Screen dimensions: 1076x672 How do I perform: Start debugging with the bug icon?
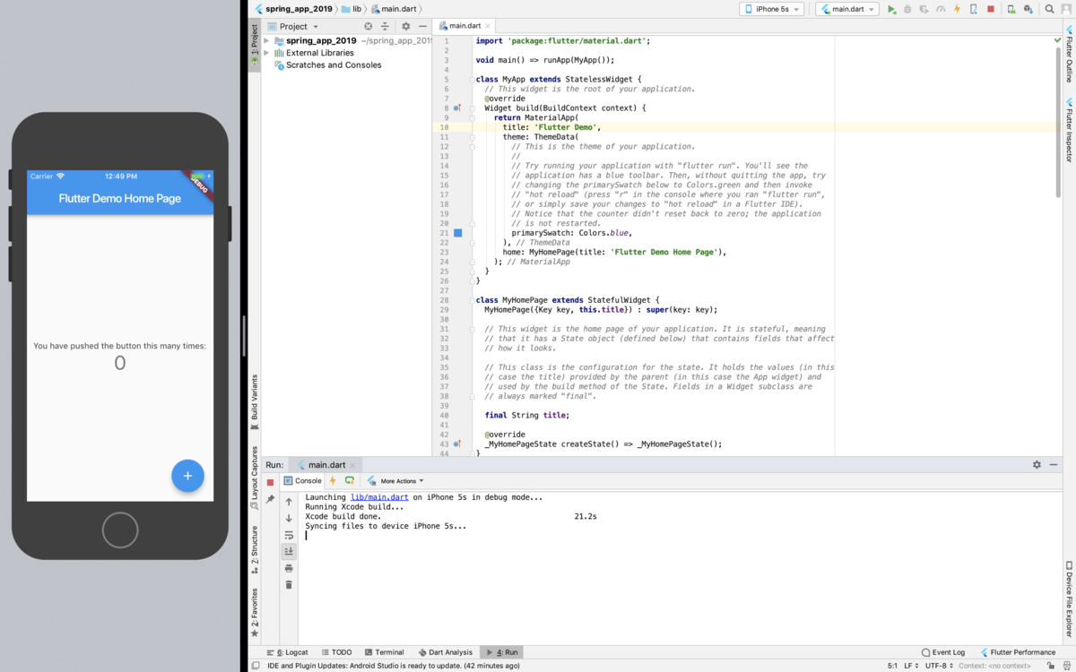coord(907,9)
